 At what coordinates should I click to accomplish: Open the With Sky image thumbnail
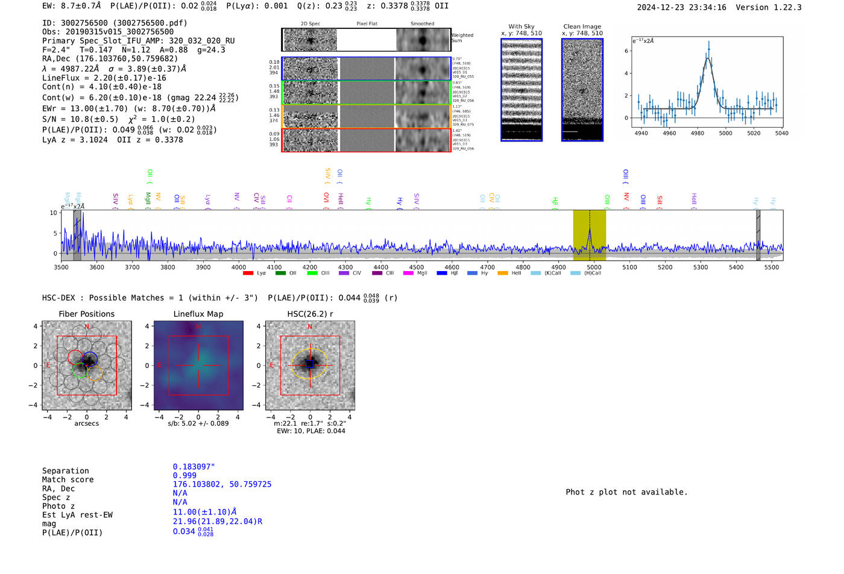click(521, 90)
